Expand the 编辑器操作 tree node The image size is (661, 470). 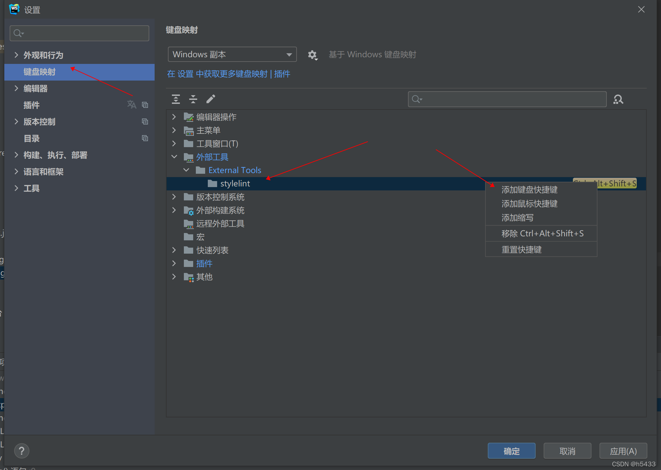tap(174, 117)
